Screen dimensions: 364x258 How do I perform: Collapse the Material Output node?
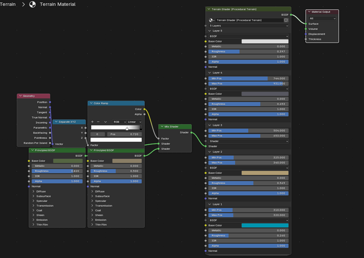pyautogui.click(x=309, y=12)
